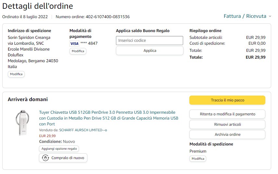This screenshot has width=278, height=174.
Task: Archive order with Archivia ordine button
Action: 227,134
